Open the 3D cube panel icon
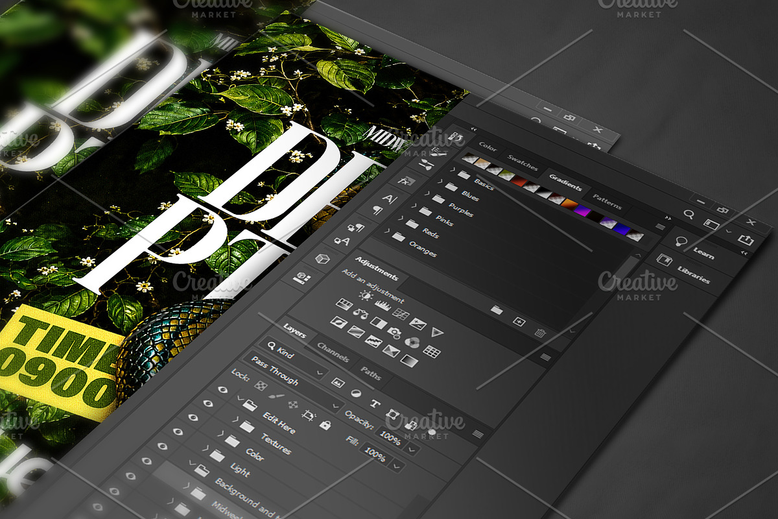 322,259
